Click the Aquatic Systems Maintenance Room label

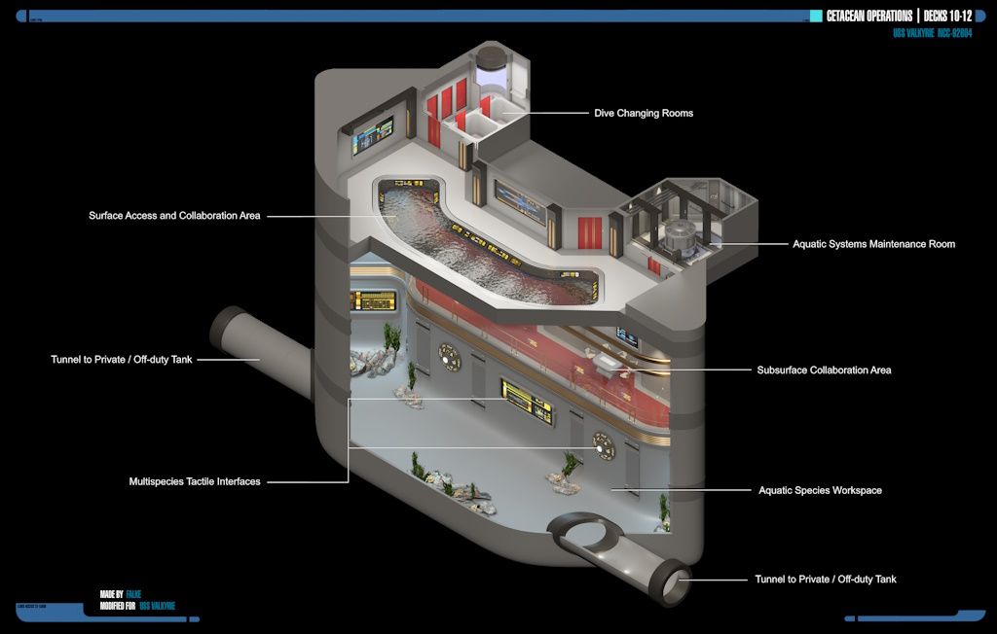tap(873, 244)
